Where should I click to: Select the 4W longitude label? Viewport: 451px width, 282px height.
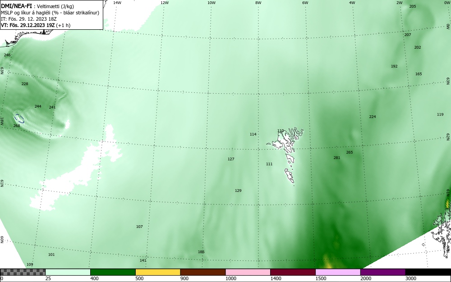pos(352,3)
